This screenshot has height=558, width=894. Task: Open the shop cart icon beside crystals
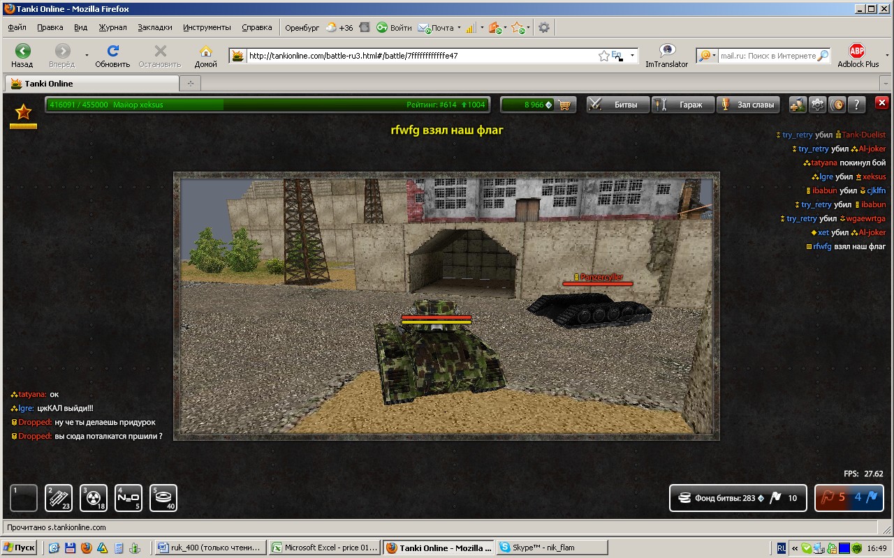pyautogui.click(x=566, y=105)
